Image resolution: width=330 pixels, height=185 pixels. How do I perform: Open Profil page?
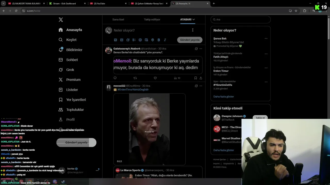(67, 119)
